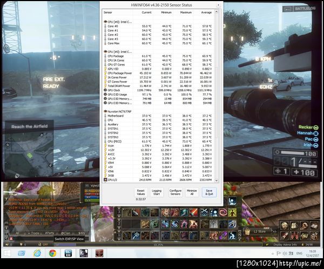Open blue desktop icon next to Start
The image size is (324, 269).
pos(22,253)
